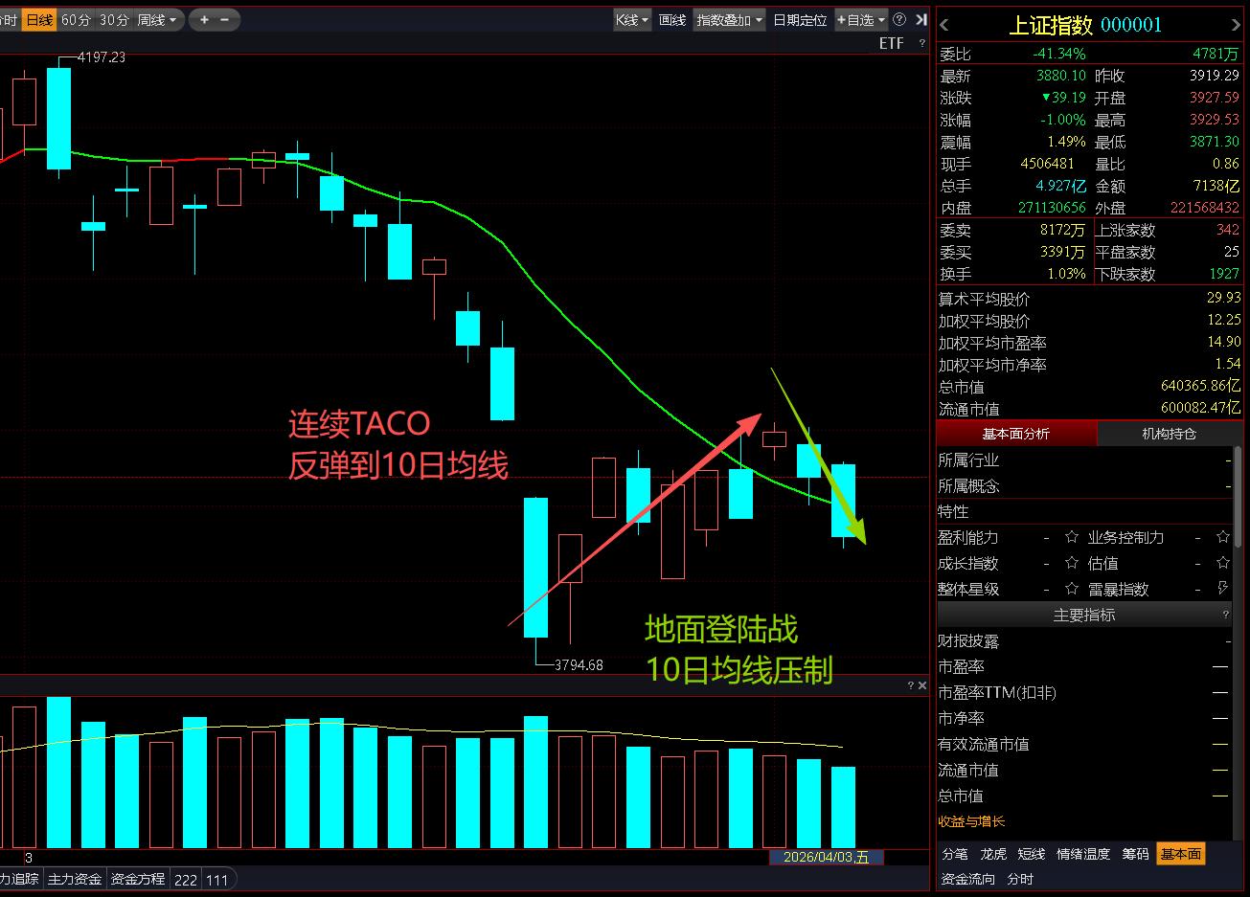Switch chart to 60分 period

point(76,19)
